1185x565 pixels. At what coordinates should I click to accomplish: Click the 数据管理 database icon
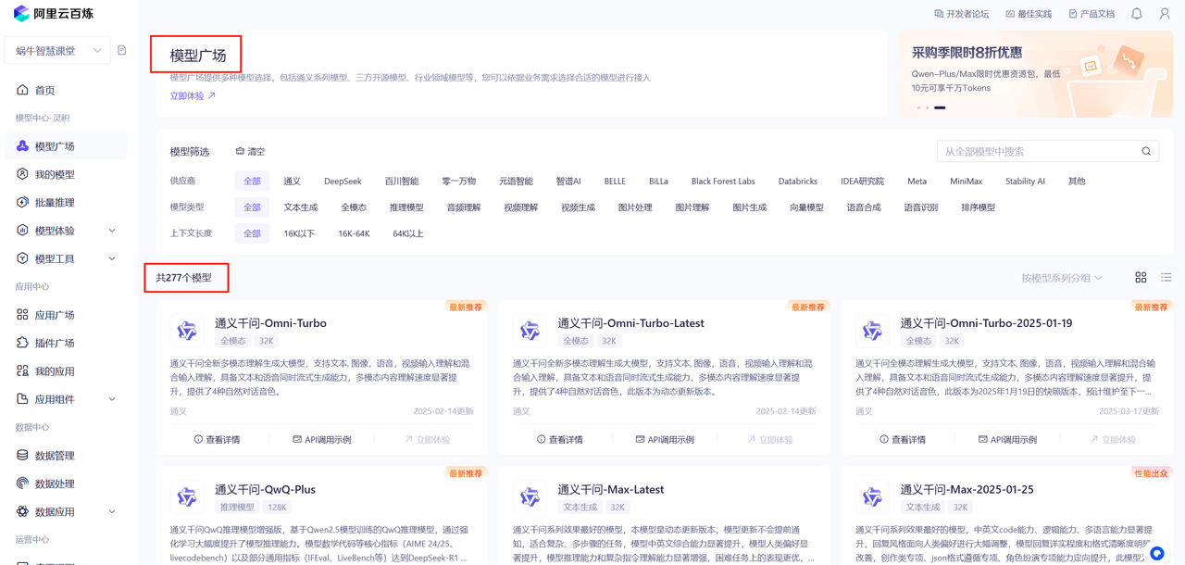point(22,456)
